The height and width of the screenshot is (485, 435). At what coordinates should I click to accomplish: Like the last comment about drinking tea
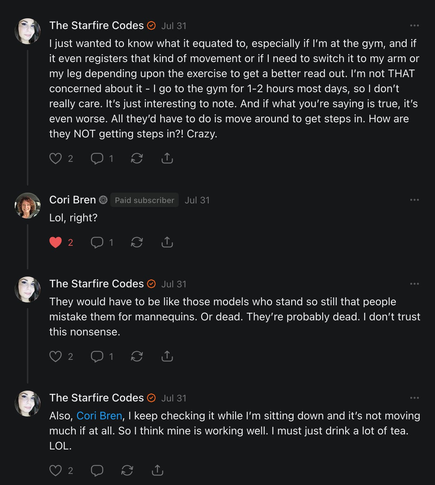56,470
